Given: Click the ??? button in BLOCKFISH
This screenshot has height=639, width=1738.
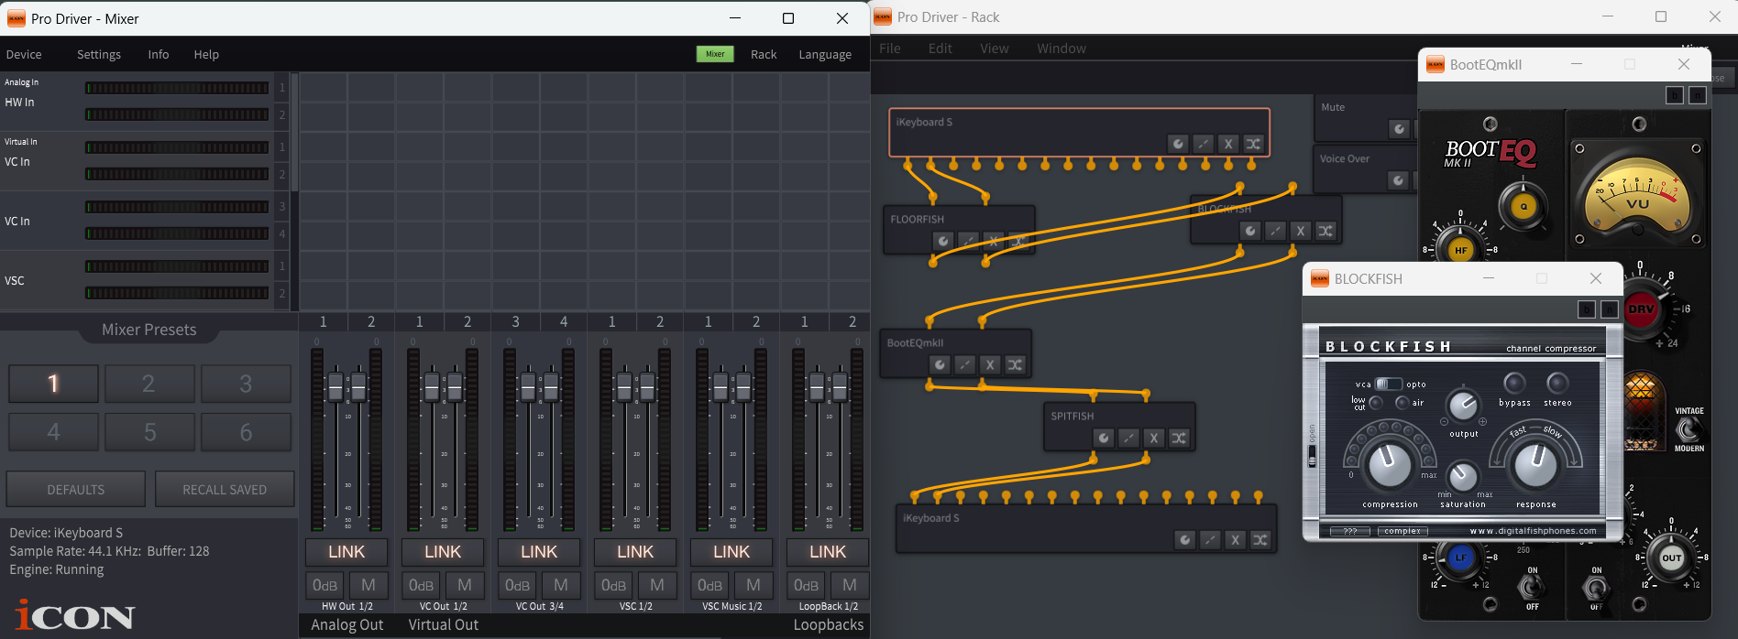Looking at the screenshot, I should pyautogui.click(x=1350, y=531).
